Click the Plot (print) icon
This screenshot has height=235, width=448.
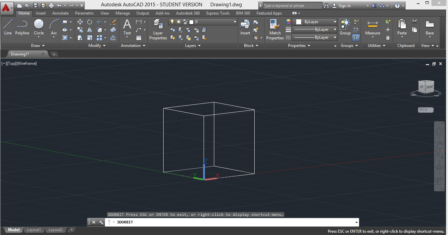pos(51,6)
